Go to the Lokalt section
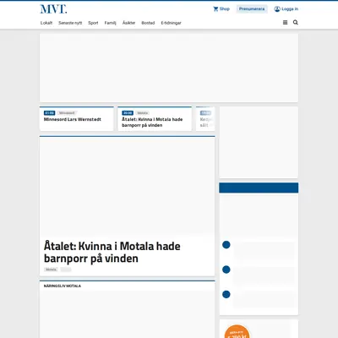338x338 pixels. (x=46, y=23)
